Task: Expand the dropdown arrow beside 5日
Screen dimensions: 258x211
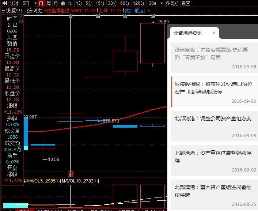Action: point(35,3)
